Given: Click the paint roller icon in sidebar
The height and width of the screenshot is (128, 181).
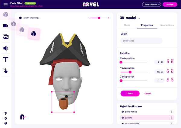Looking at the screenshot, I should 5,113.
